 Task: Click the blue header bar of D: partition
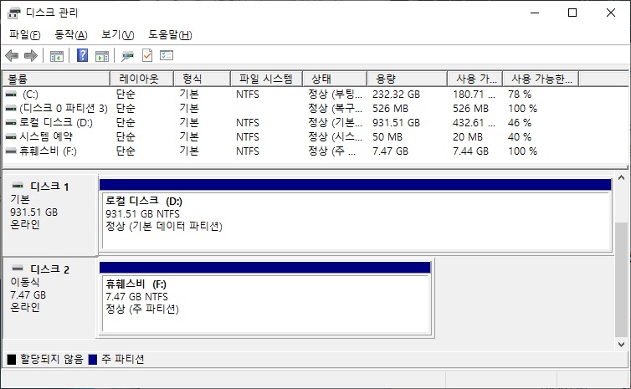coord(356,185)
